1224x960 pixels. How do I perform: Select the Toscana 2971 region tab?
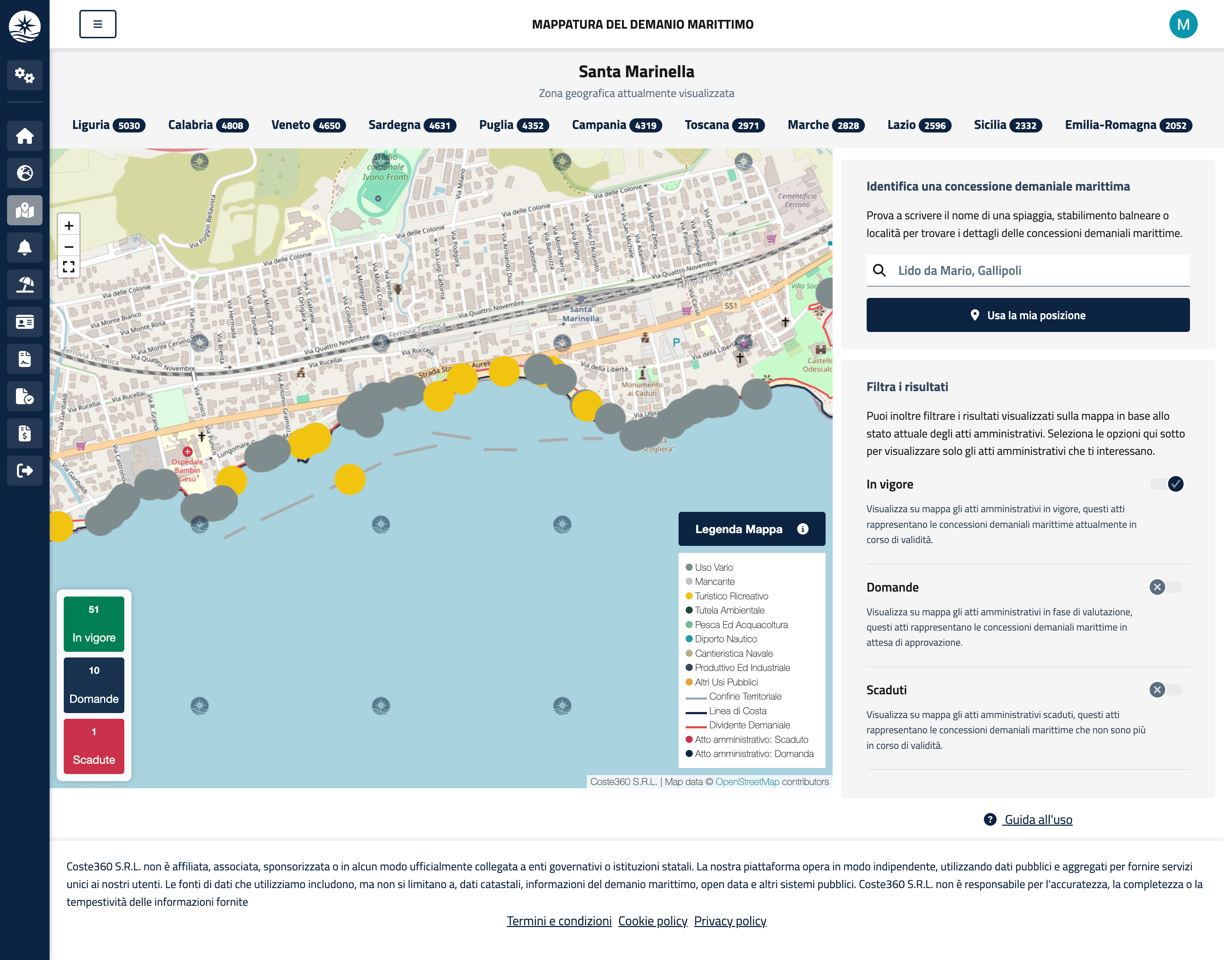pyautogui.click(x=724, y=125)
